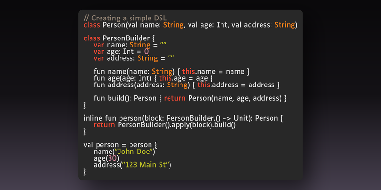Click the final closing brace of the code

point(85,172)
